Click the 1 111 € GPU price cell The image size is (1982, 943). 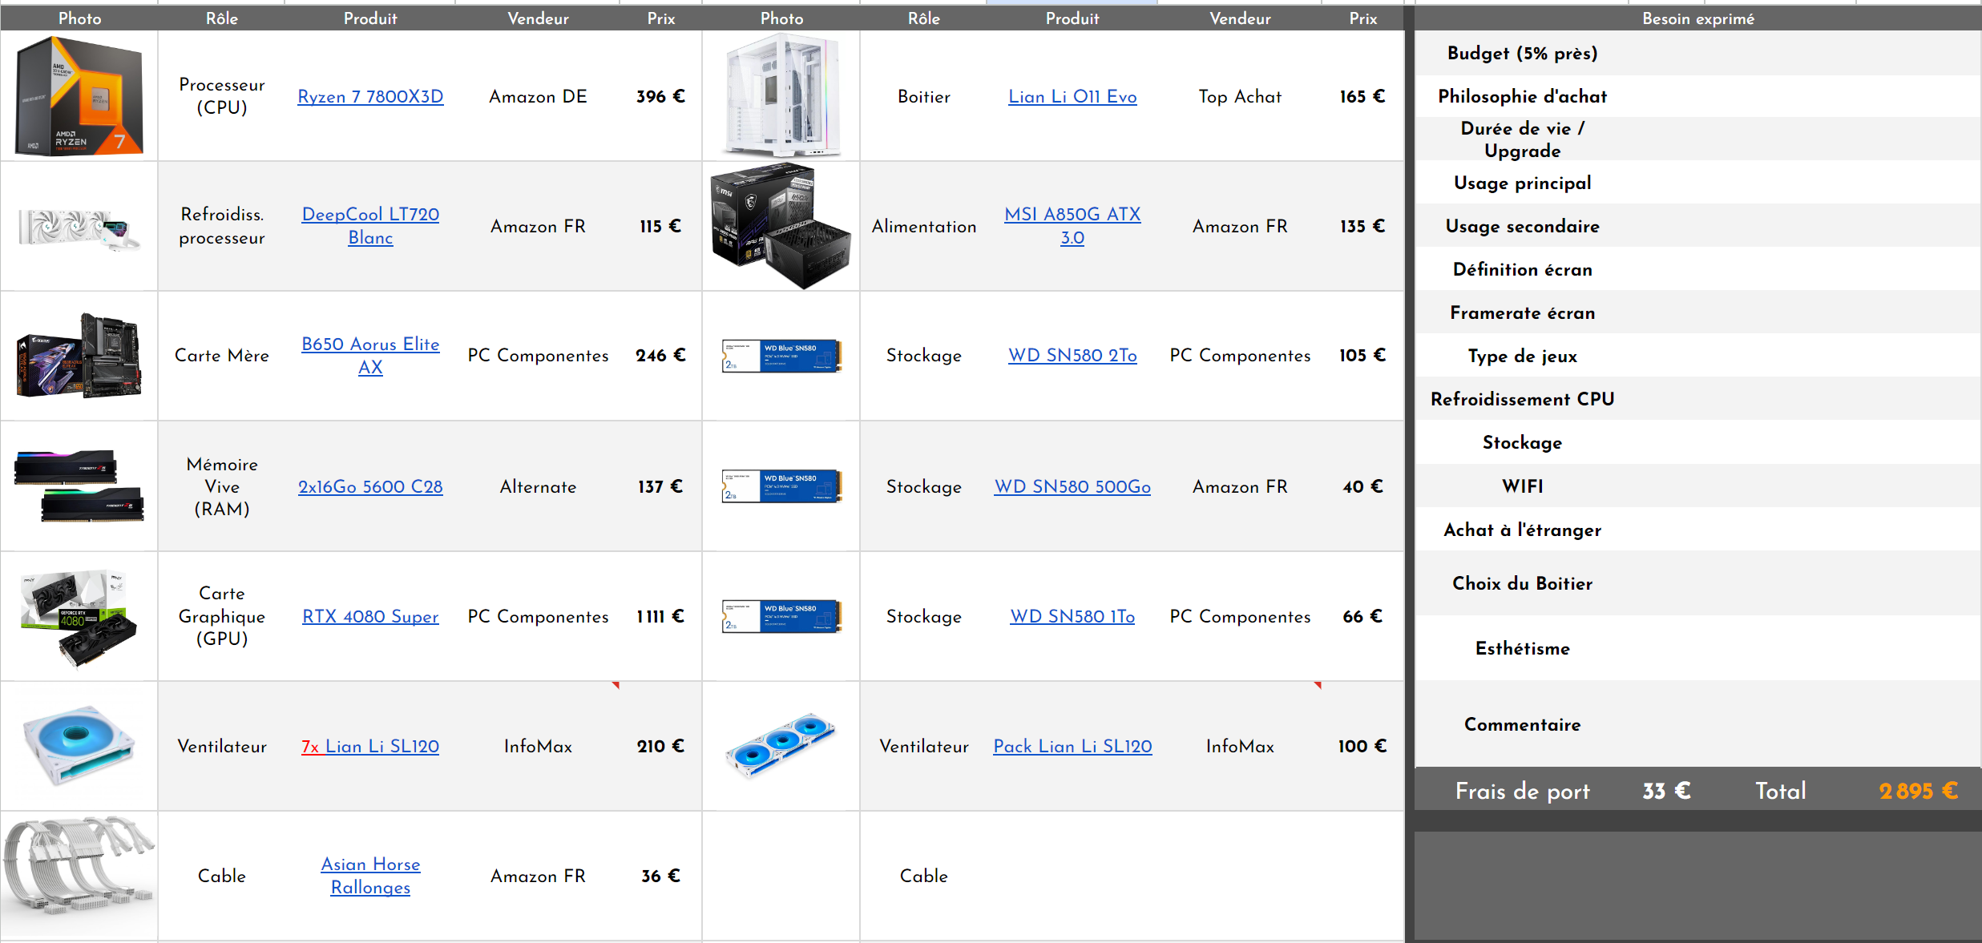pyautogui.click(x=660, y=616)
